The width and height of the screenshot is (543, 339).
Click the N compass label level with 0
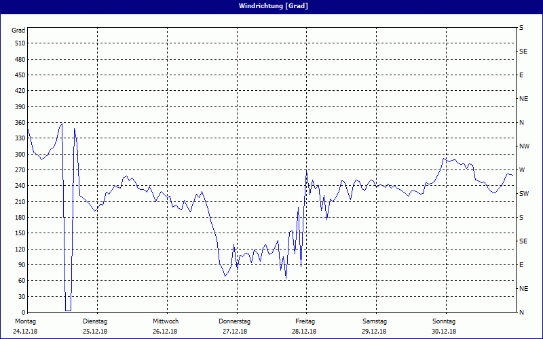click(521, 313)
